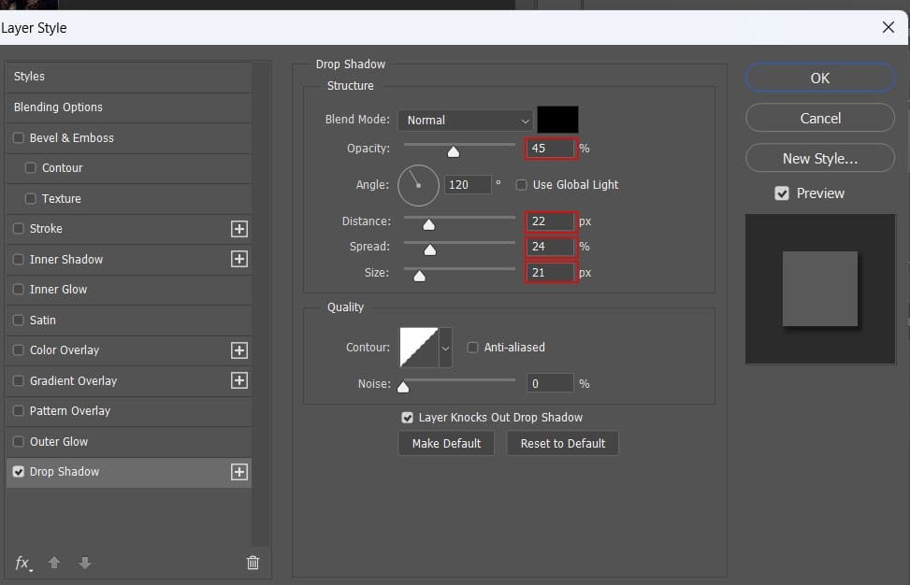Enable the Gradient Overlay checkbox
Image resolution: width=910 pixels, height=585 pixels.
click(19, 381)
